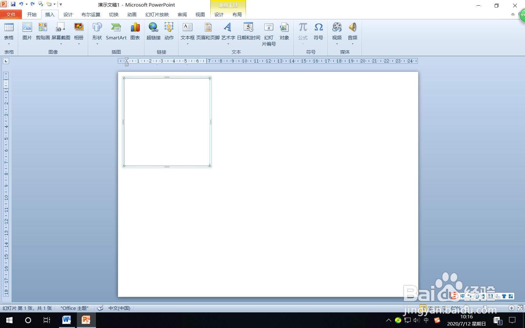Toggle Sogou soft keyboard
Viewport: 525px width, 328px height.
[491, 296]
